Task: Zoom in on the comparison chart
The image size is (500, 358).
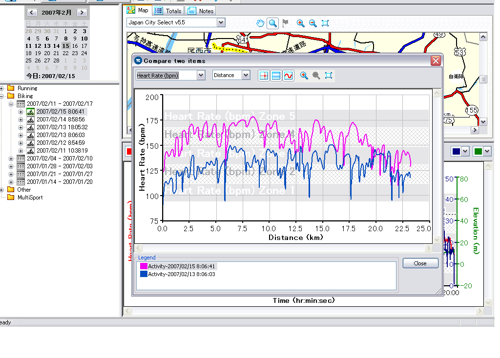Action: (x=304, y=76)
